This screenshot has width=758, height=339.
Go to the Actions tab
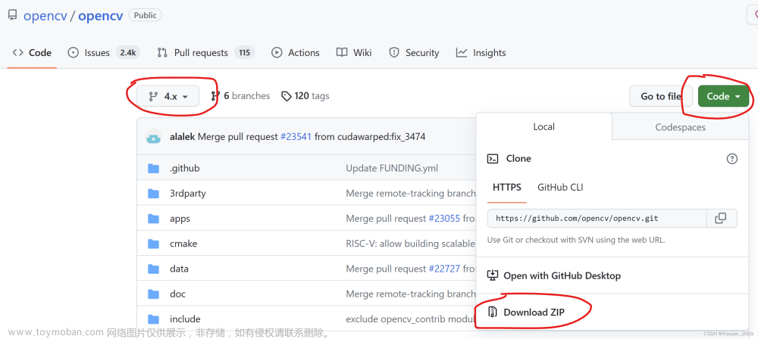point(296,53)
